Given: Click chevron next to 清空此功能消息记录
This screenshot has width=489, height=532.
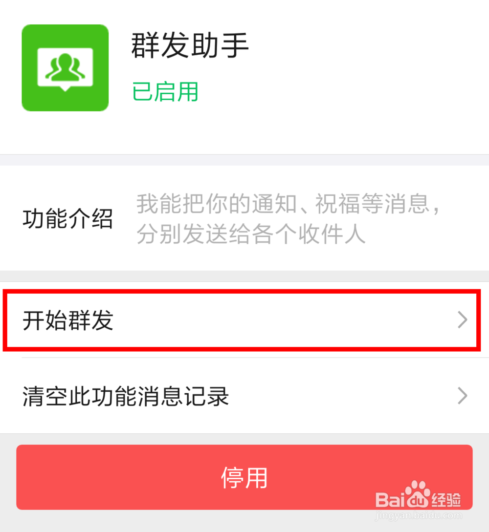Looking at the screenshot, I should pos(463,396).
